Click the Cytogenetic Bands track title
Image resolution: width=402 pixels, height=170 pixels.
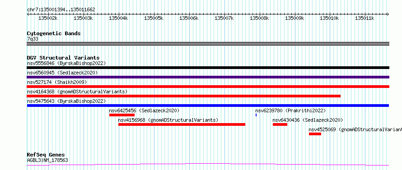(x=54, y=33)
